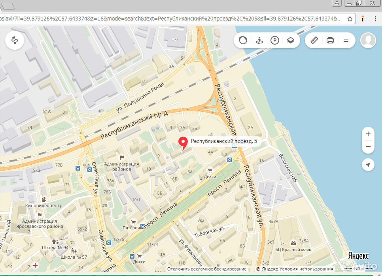Click the print map icon
This screenshot has height=276, width=382.
tap(330, 40)
